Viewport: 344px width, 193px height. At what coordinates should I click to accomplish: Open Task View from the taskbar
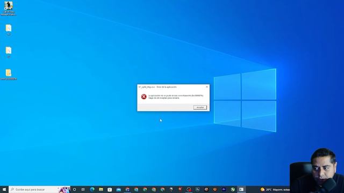pos(83,189)
